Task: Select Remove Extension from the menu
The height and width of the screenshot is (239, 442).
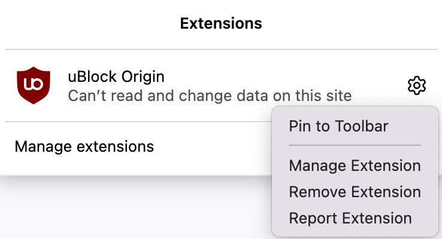Action: click(x=355, y=192)
